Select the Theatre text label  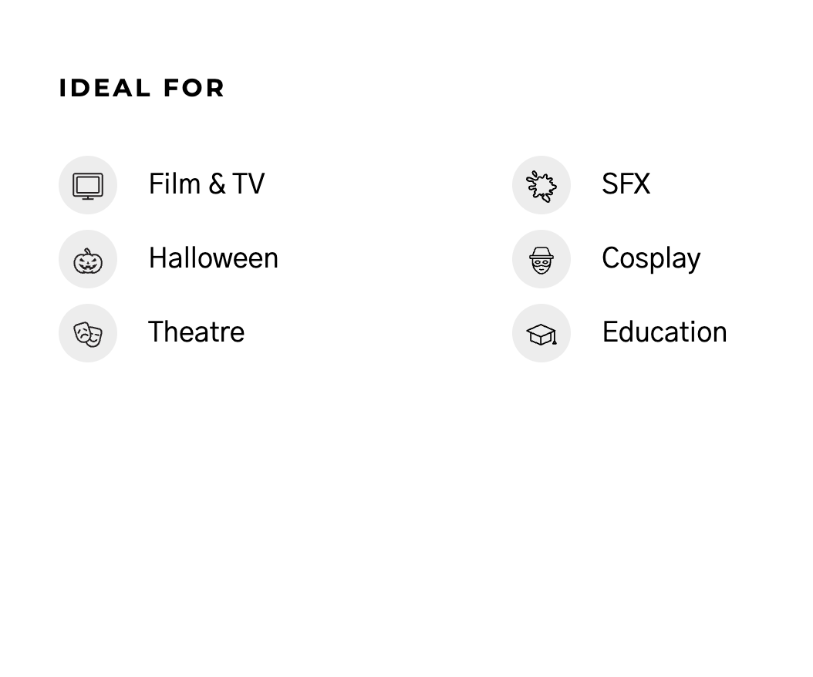196,332
